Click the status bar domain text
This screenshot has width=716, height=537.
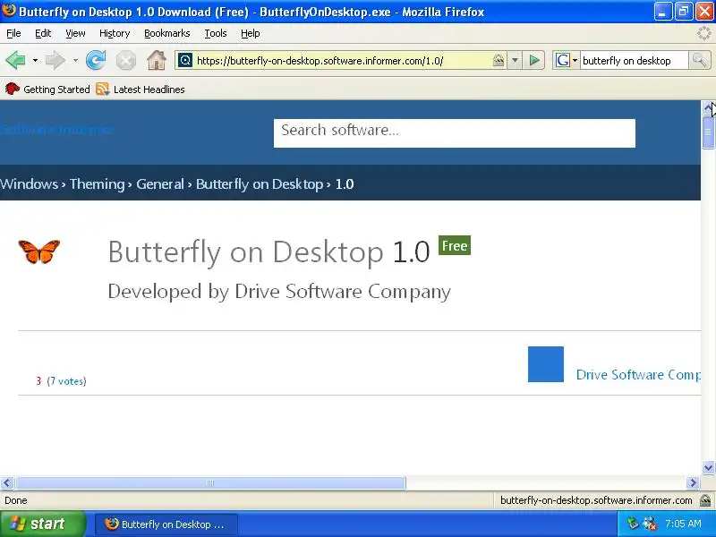(596, 500)
